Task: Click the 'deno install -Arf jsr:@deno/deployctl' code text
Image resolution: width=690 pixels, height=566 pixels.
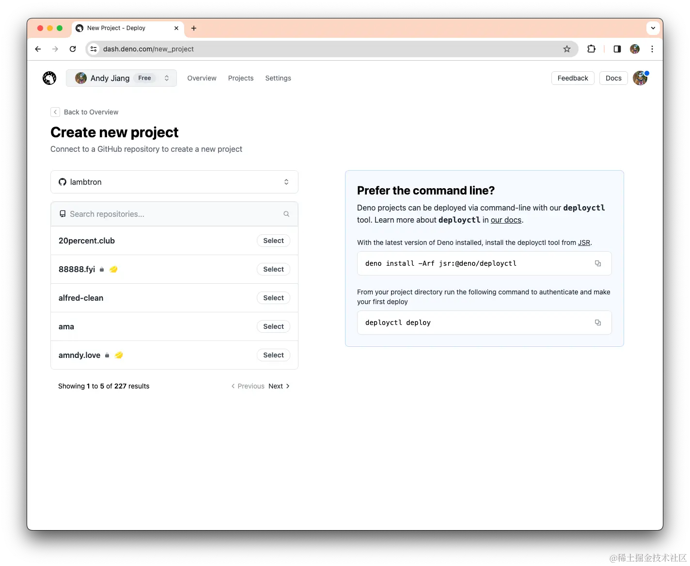Action: point(441,263)
